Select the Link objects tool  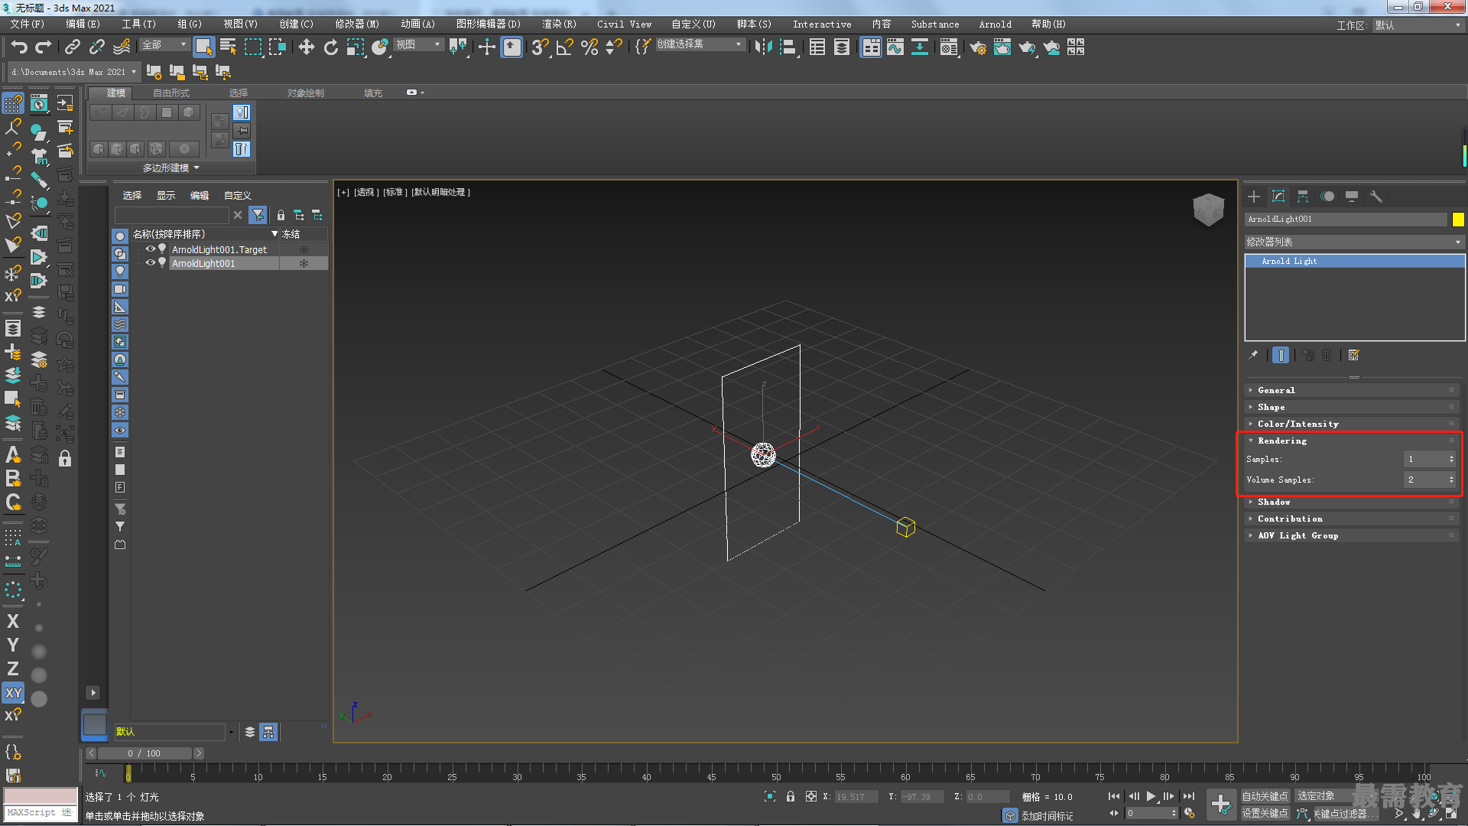pos(72,47)
